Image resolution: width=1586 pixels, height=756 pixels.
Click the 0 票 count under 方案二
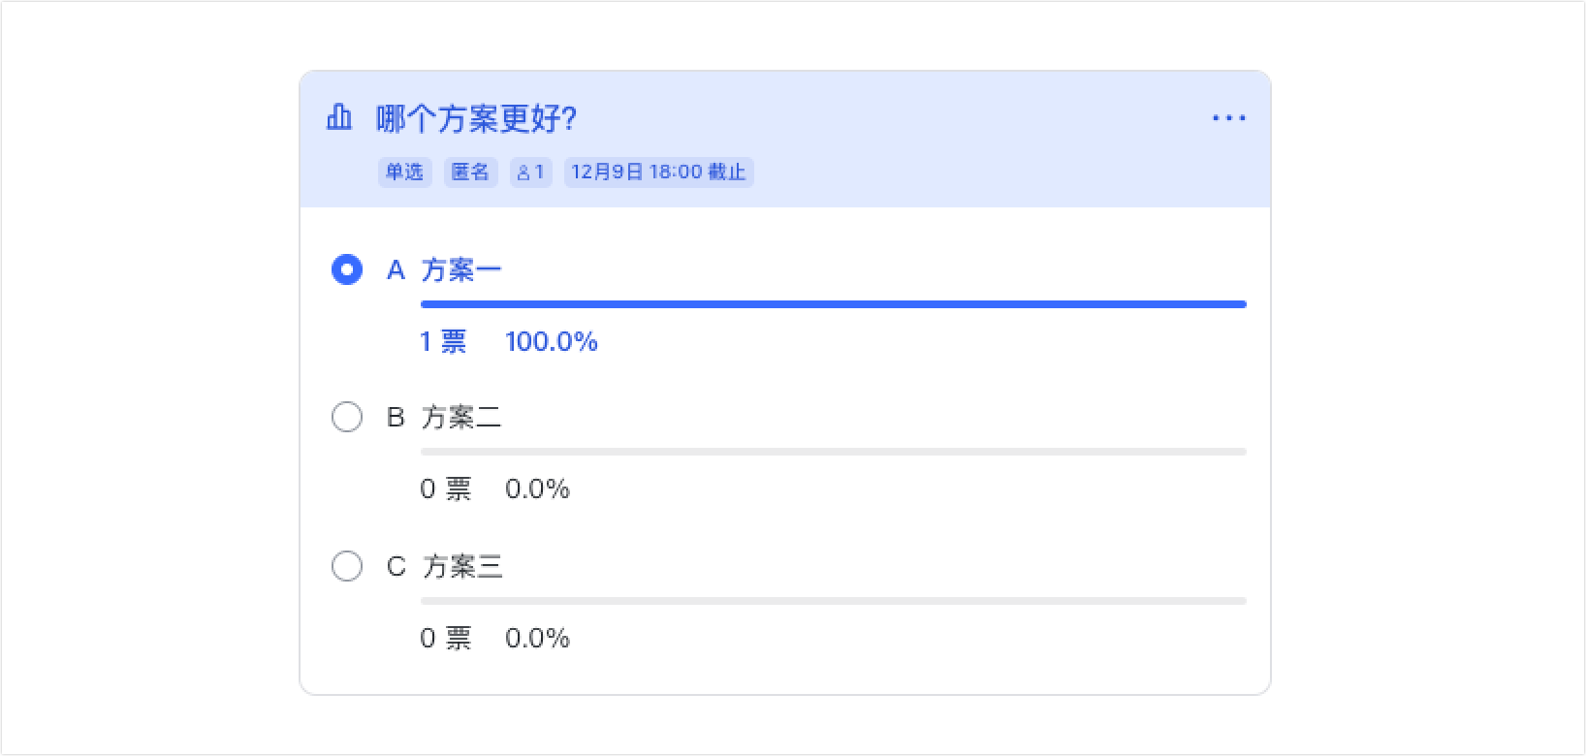coord(445,488)
